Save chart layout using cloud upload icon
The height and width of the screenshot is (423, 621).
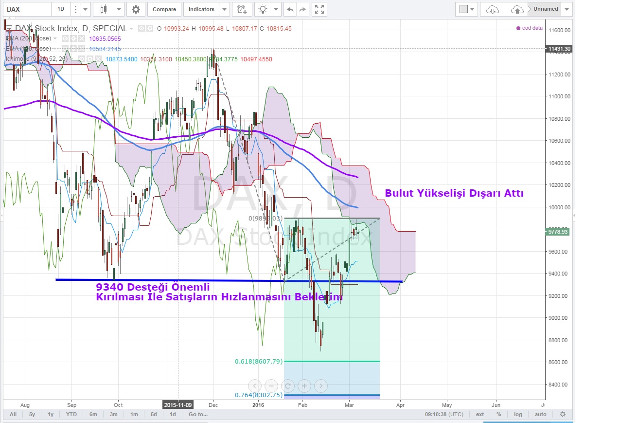[517, 9]
